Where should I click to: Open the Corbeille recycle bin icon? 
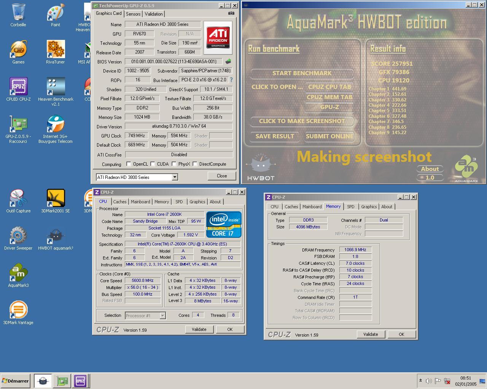point(18,15)
